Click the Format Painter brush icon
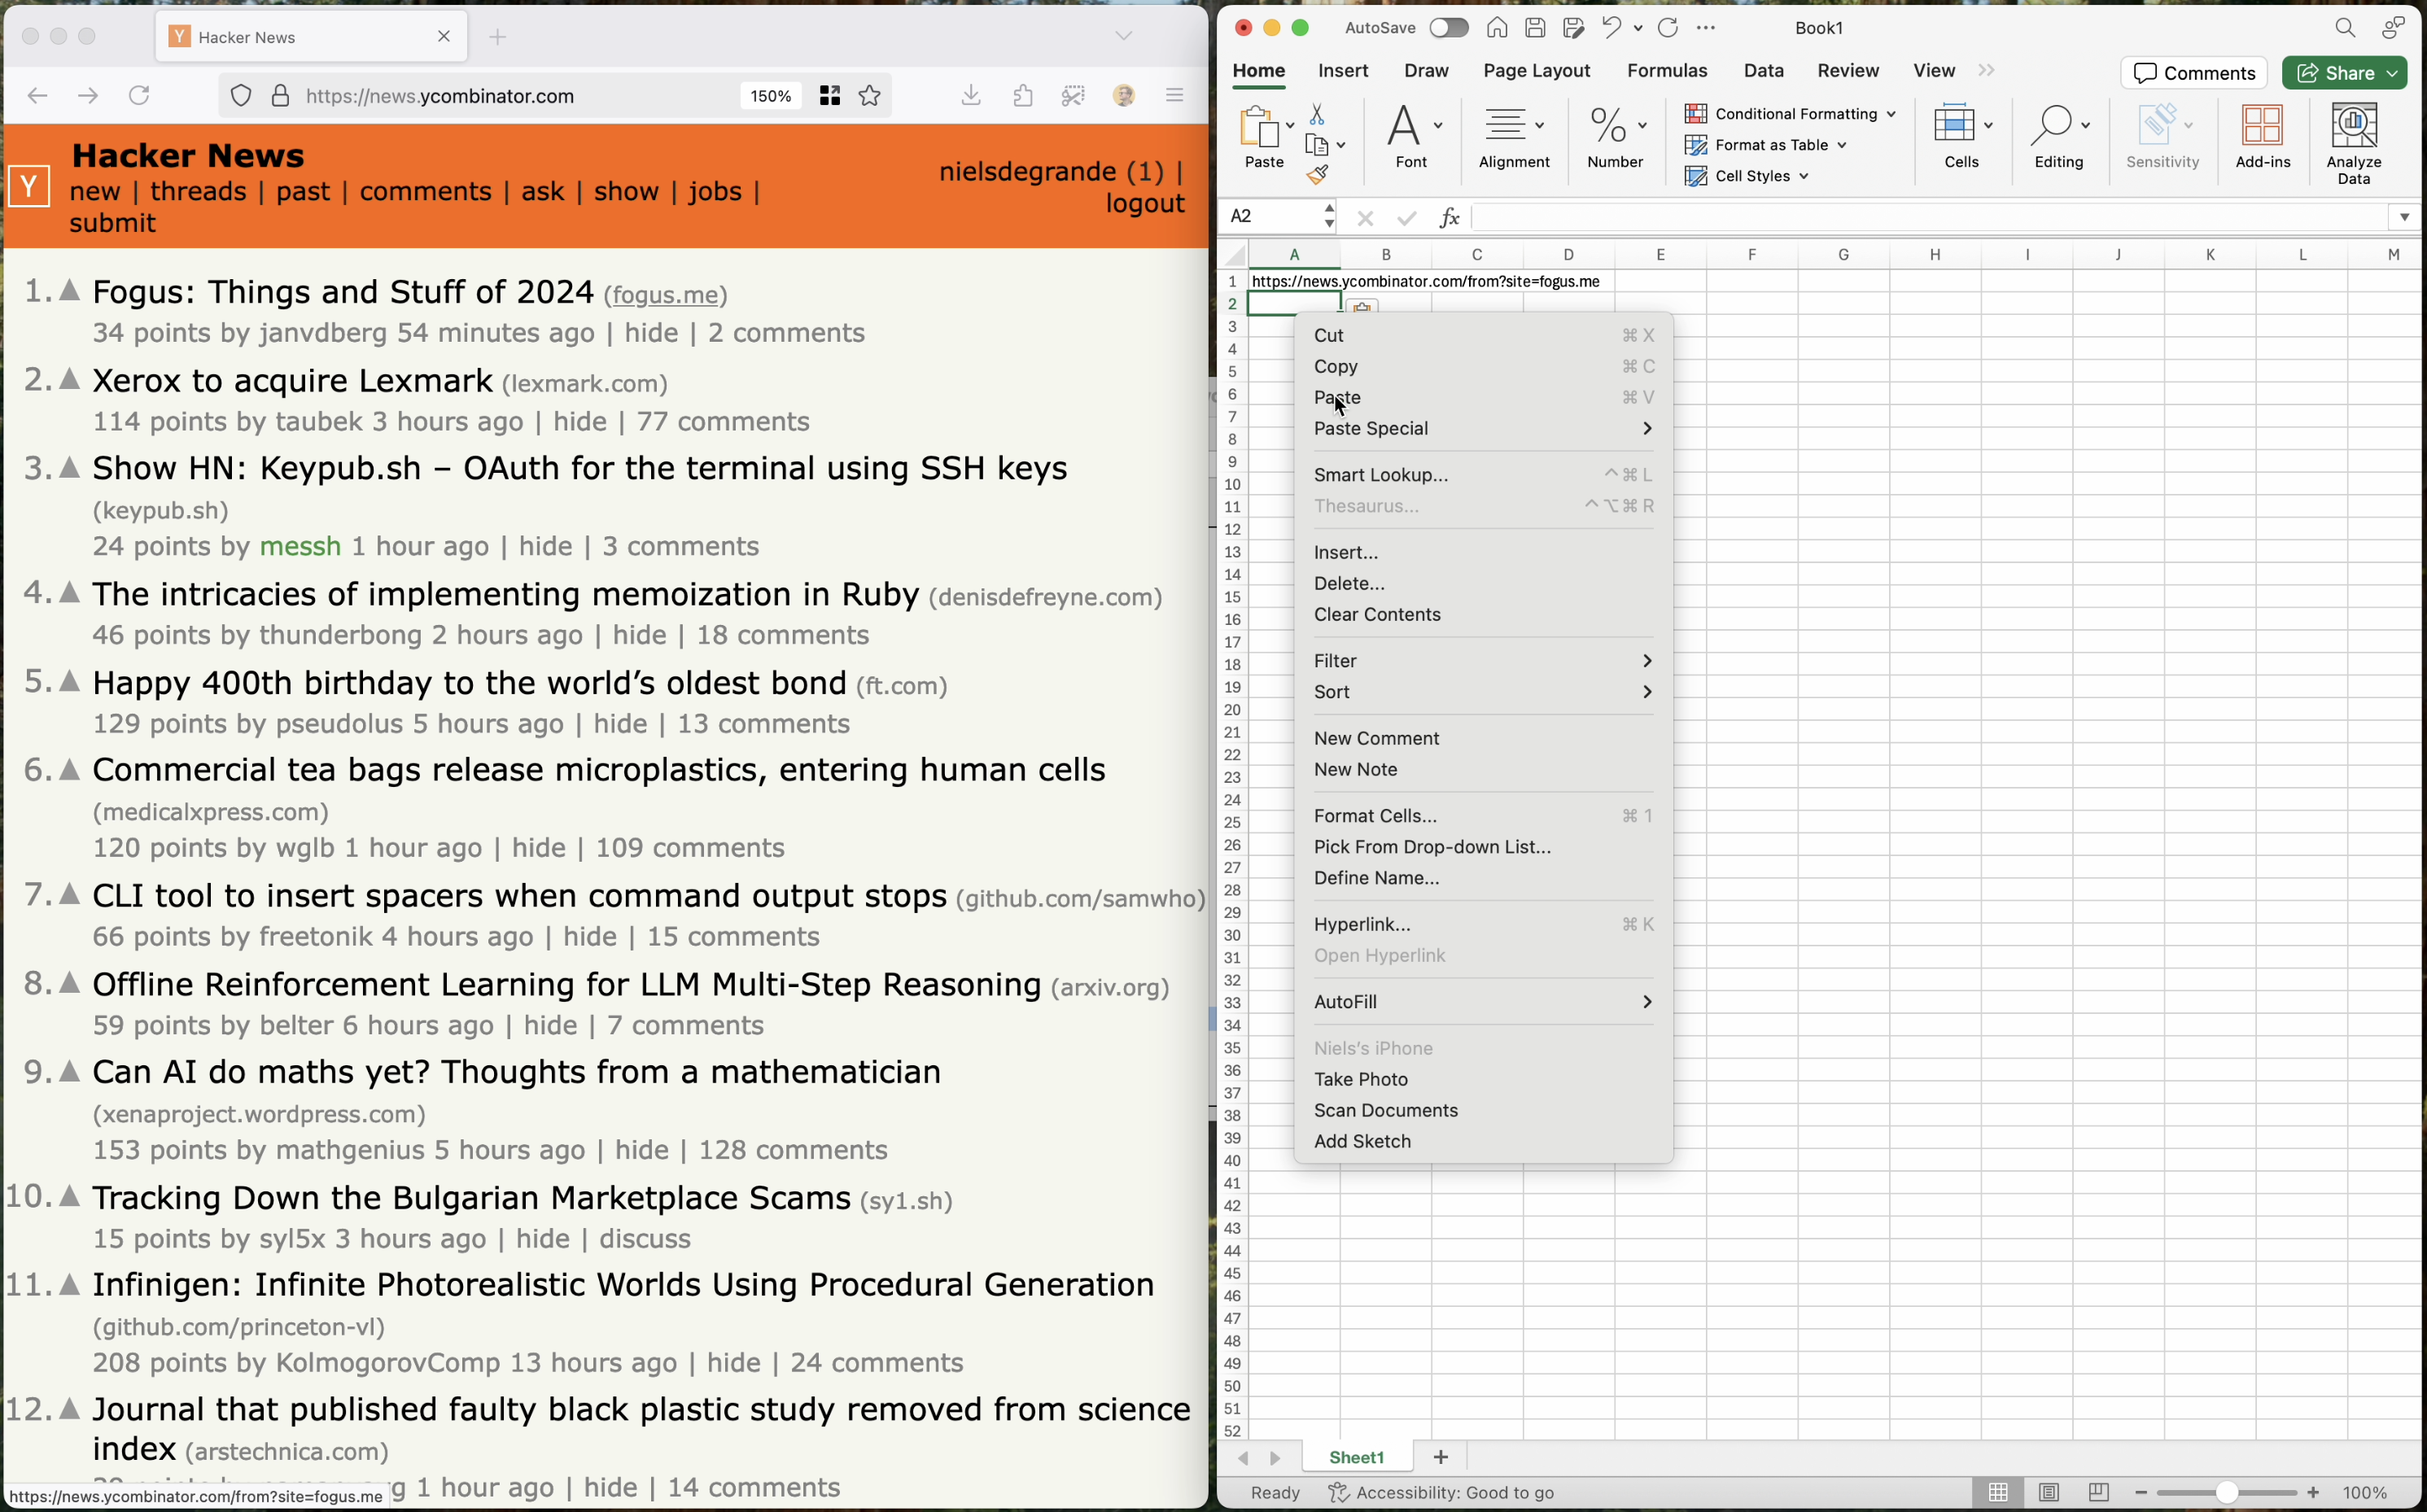 click(1317, 175)
